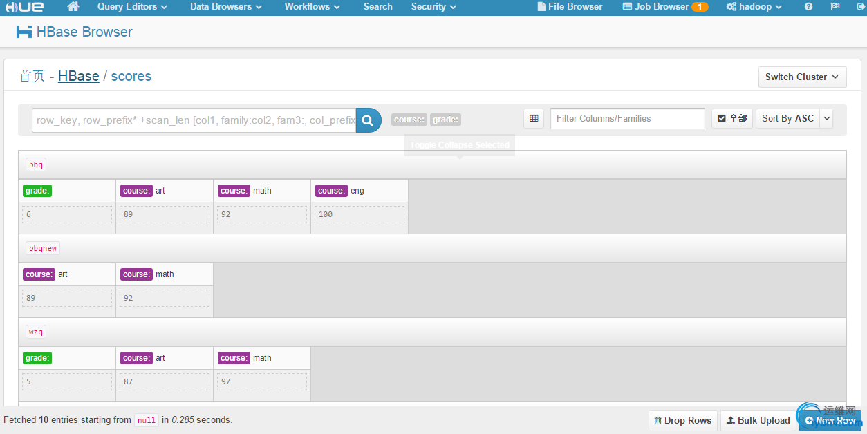Open the Data Browsers menu
867x434 pixels.
coord(226,7)
